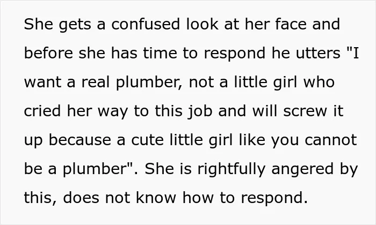Click the word "time" in the paragraph
Image resolution: width=376 pixels, height=225 pixels.
(160, 53)
